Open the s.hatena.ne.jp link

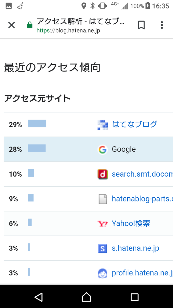click(x=136, y=248)
